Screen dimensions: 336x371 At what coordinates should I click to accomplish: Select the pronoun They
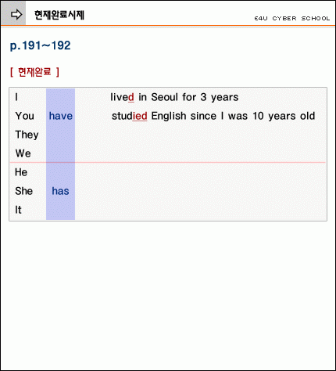pos(27,135)
